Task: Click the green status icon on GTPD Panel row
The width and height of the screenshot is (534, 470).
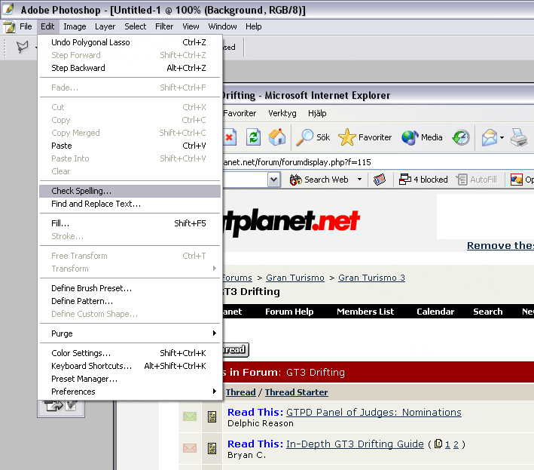Action: pos(190,416)
